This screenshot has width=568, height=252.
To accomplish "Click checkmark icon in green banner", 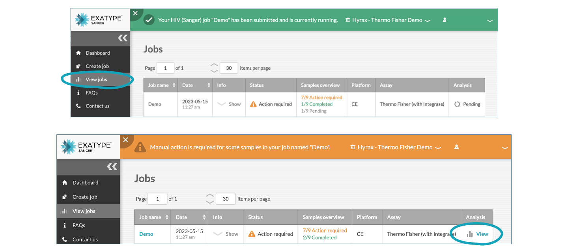I will 149,20.
